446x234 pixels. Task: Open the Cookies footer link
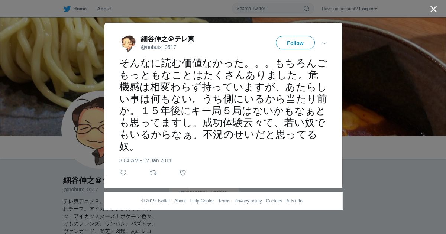[x=274, y=201]
